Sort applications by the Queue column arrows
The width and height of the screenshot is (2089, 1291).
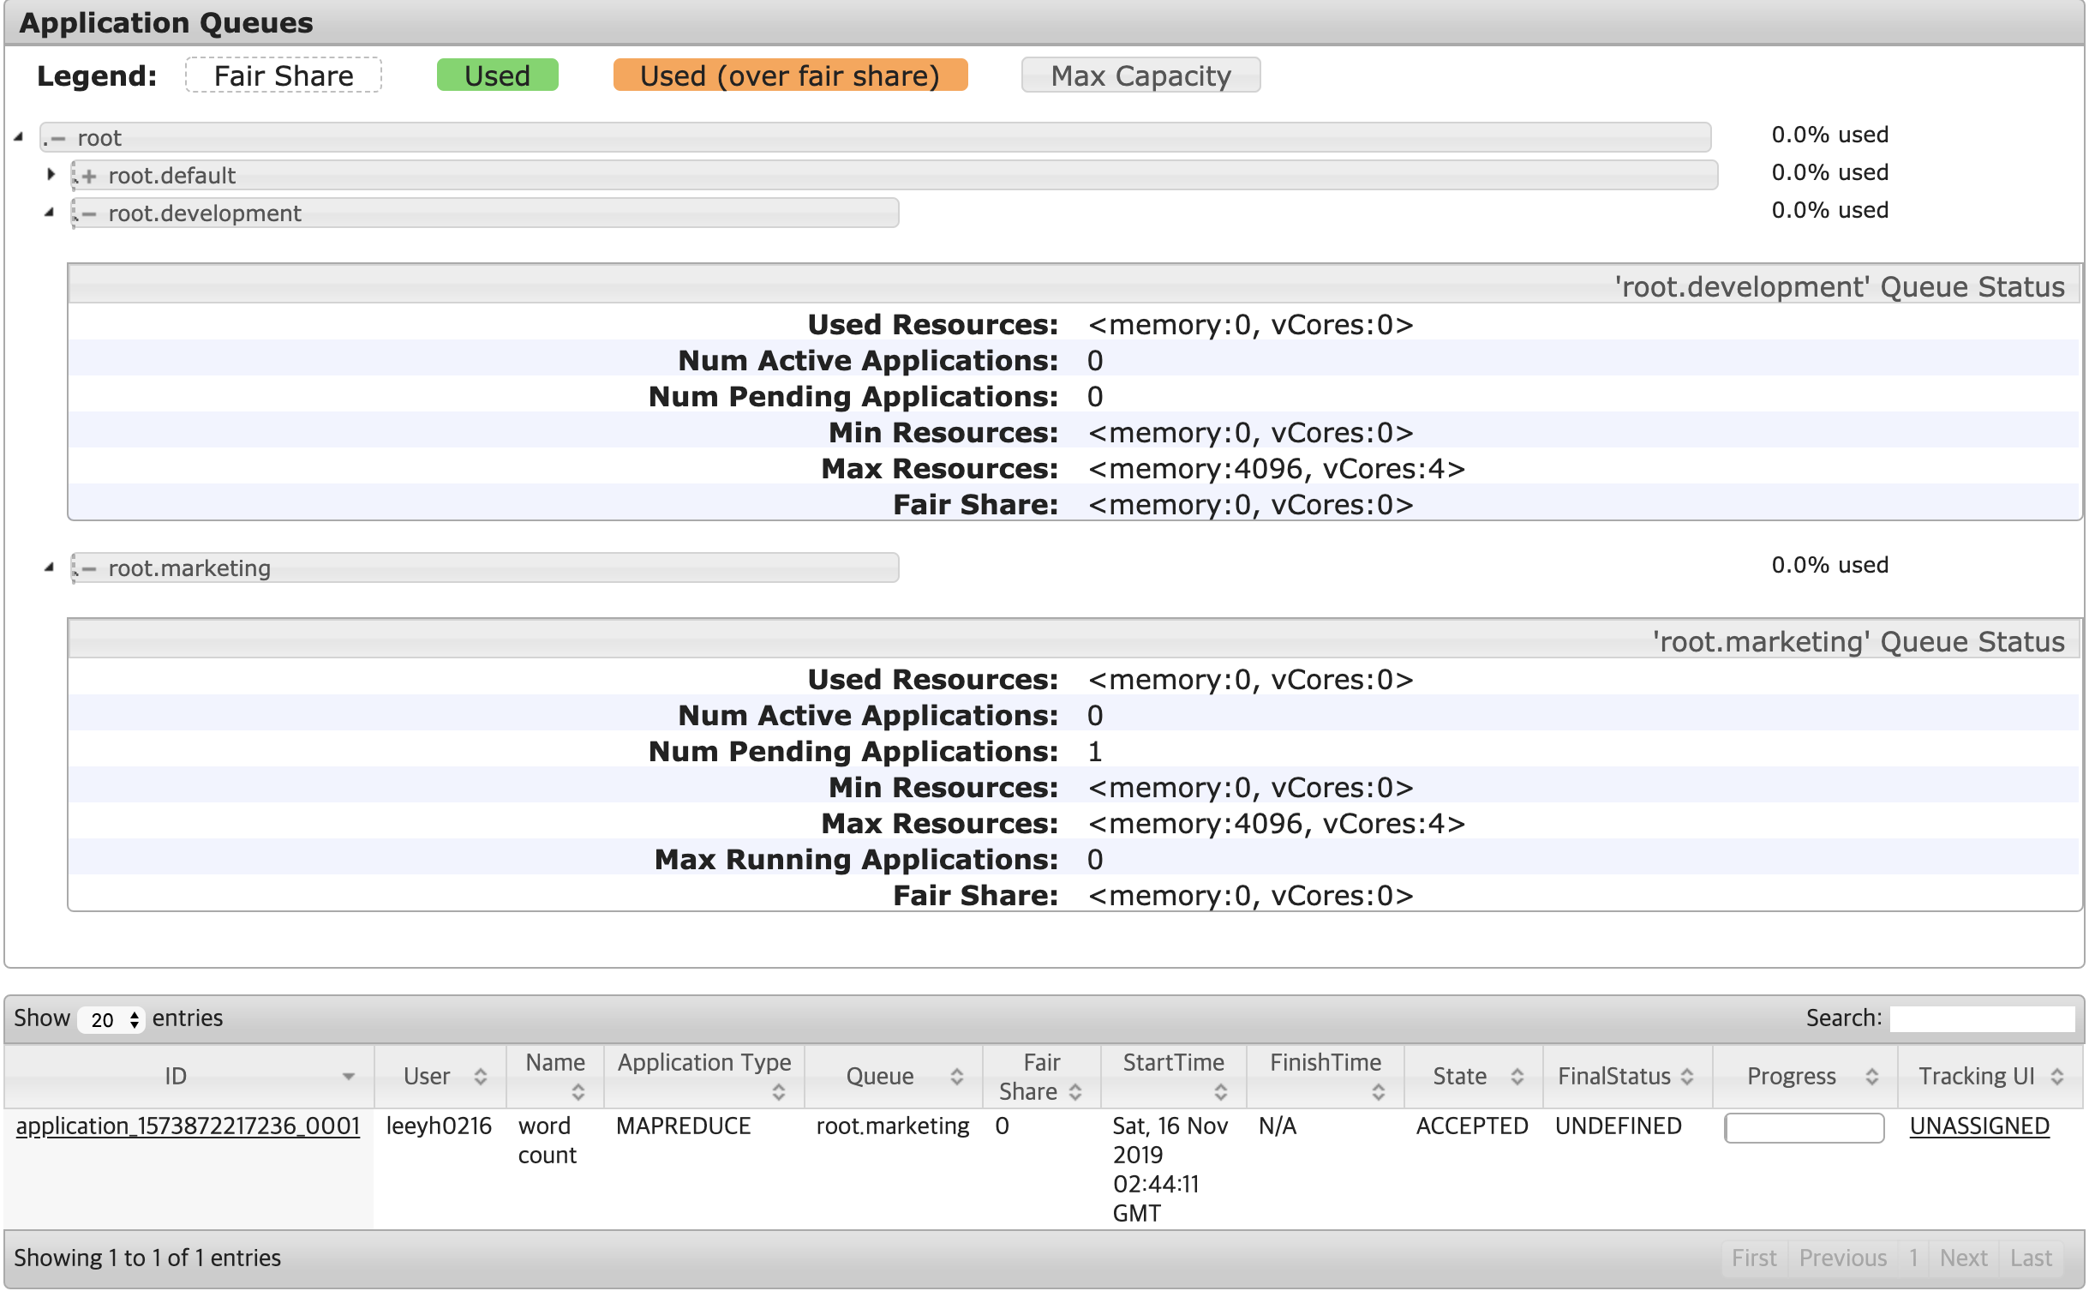pos(957,1076)
